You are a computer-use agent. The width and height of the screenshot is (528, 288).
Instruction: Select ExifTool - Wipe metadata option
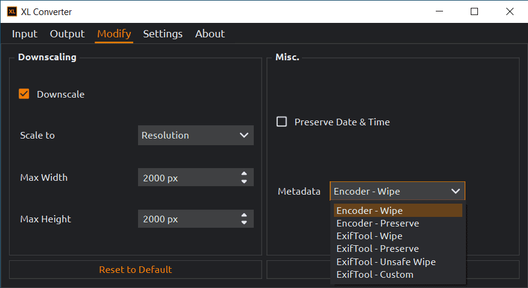(x=369, y=236)
